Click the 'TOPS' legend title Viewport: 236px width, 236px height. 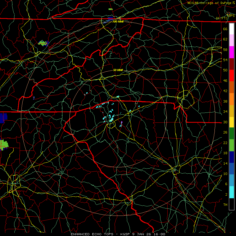(230, 15)
